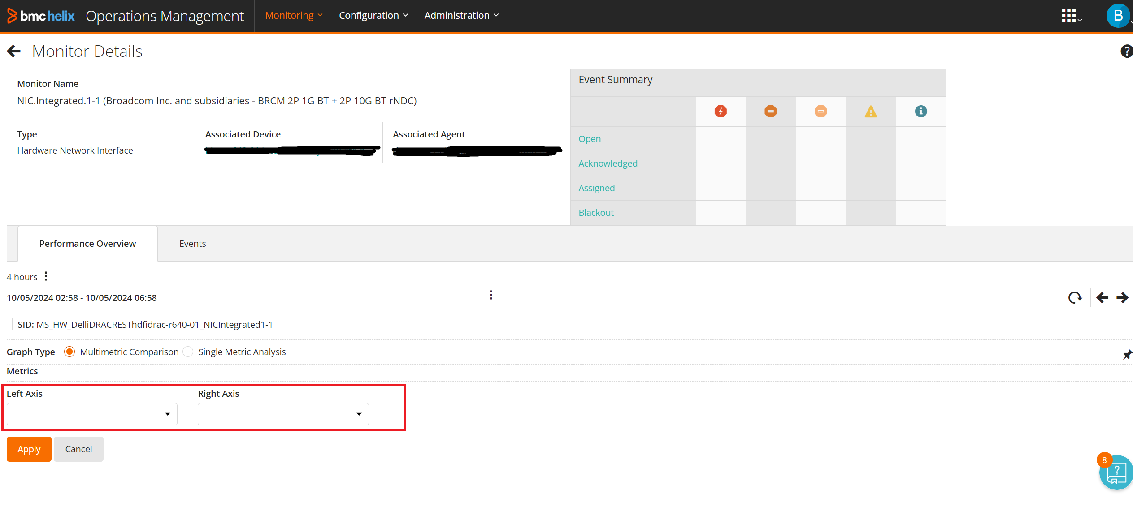This screenshot has height=515, width=1133.
Task: Go to next time range arrow
Action: click(1122, 297)
